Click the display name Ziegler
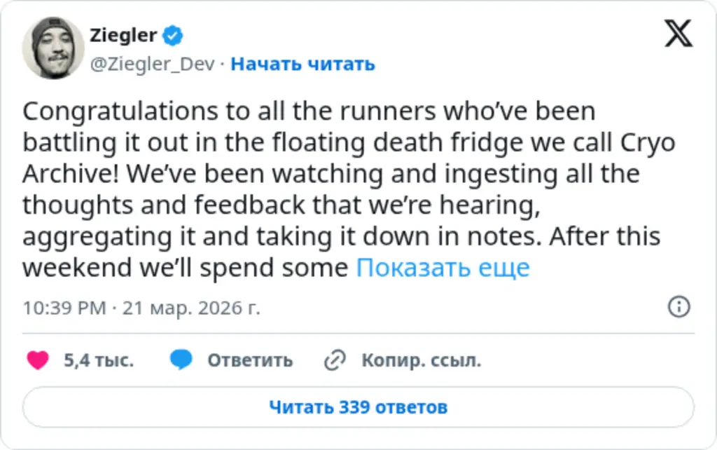 (x=124, y=34)
